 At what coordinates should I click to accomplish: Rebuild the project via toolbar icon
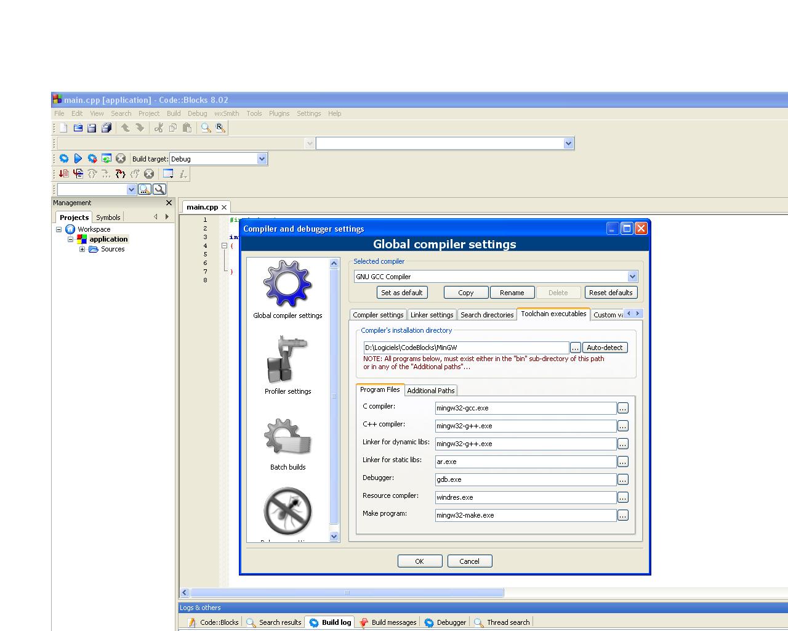(107, 158)
